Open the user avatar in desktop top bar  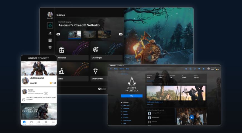[209, 69]
